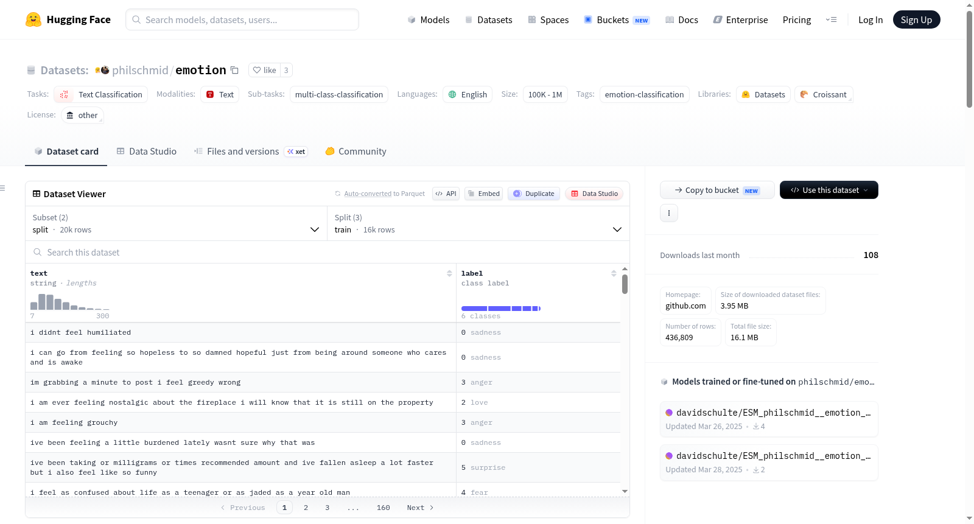Image resolution: width=974 pixels, height=524 pixels.
Task: Open Spaces in top navigation
Action: point(548,19)
